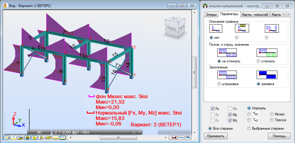Click the 'Вид' button in viewport
The width and height of the screenshot is (295, 143).
click(174, 132)
